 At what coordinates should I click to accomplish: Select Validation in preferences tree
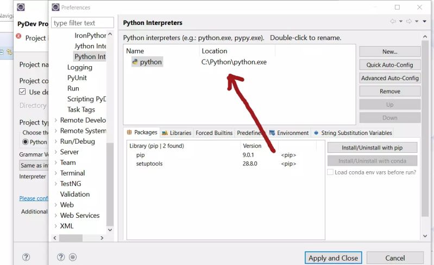(75, 194)
